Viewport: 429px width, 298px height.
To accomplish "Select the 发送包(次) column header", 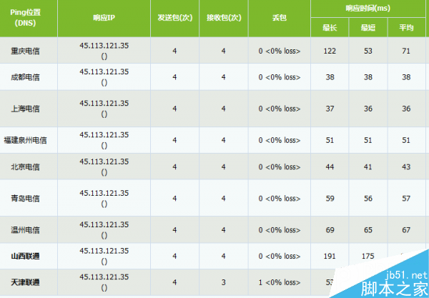I will pyautogui.click(x=174, y=18).
